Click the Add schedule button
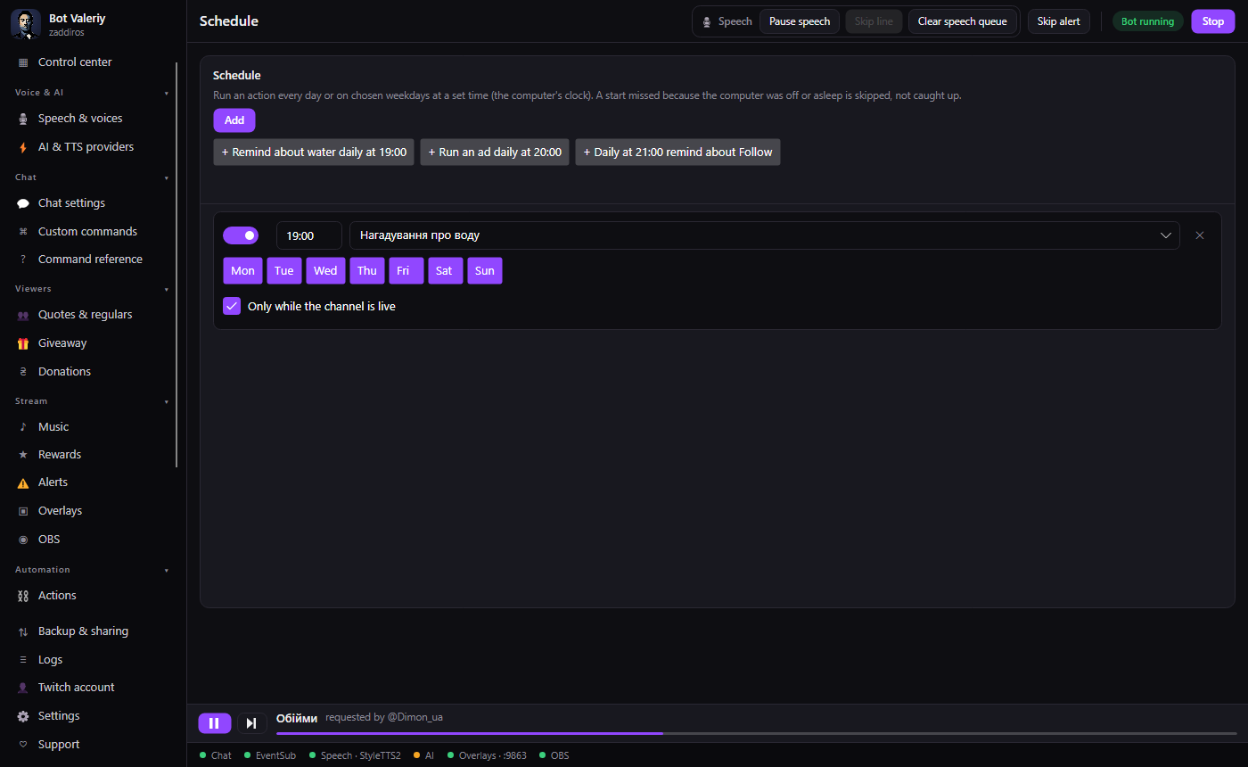This screenshot has width=1248, height=767. pos(234,120)
